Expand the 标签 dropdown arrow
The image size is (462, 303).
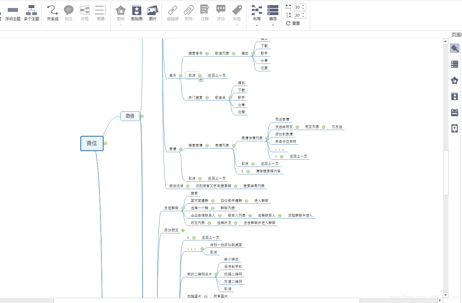[237, 25]
